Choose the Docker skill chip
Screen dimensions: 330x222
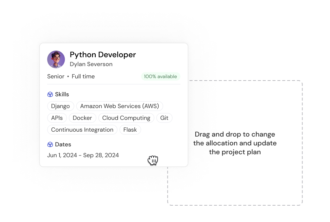pos(83,118)
